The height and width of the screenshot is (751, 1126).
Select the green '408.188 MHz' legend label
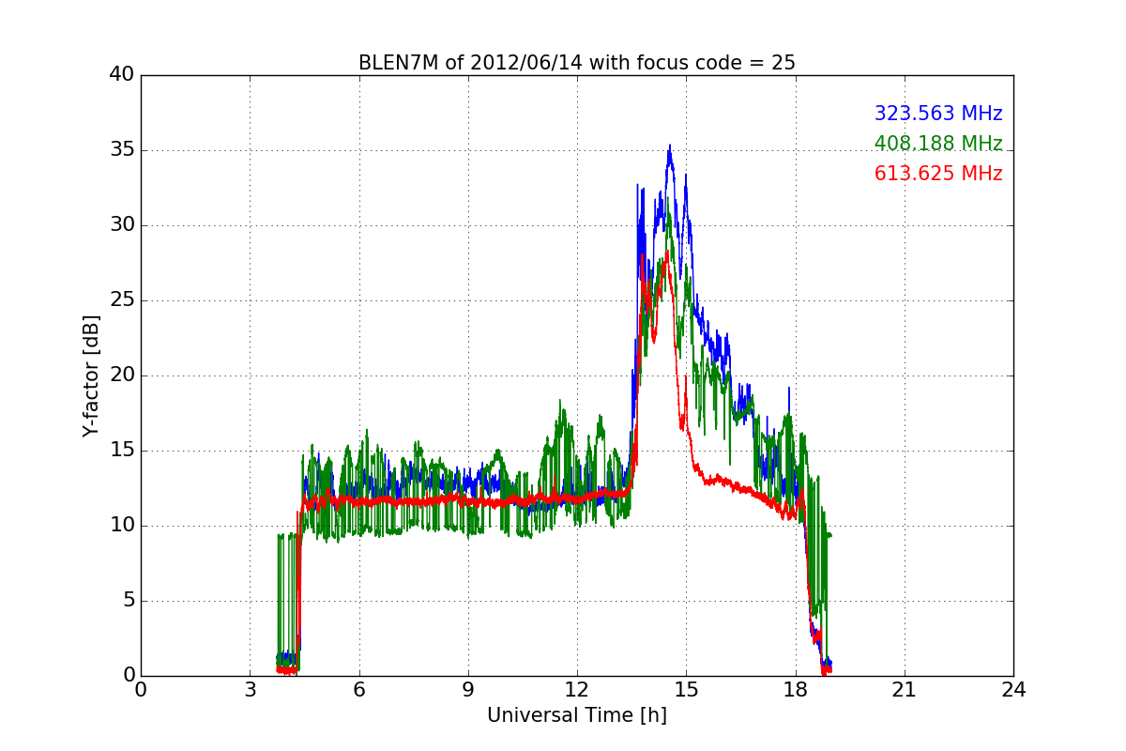pos(938,144)
